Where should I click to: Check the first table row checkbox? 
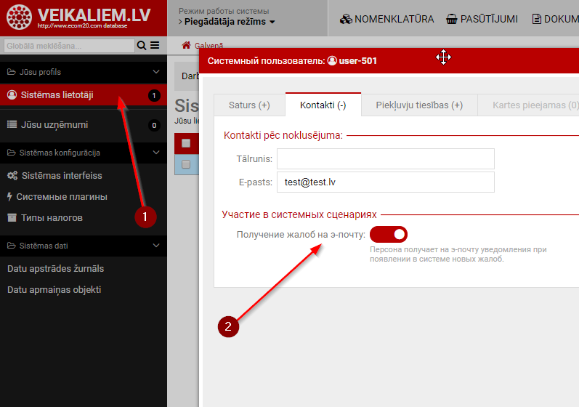(x=186, y=164)
